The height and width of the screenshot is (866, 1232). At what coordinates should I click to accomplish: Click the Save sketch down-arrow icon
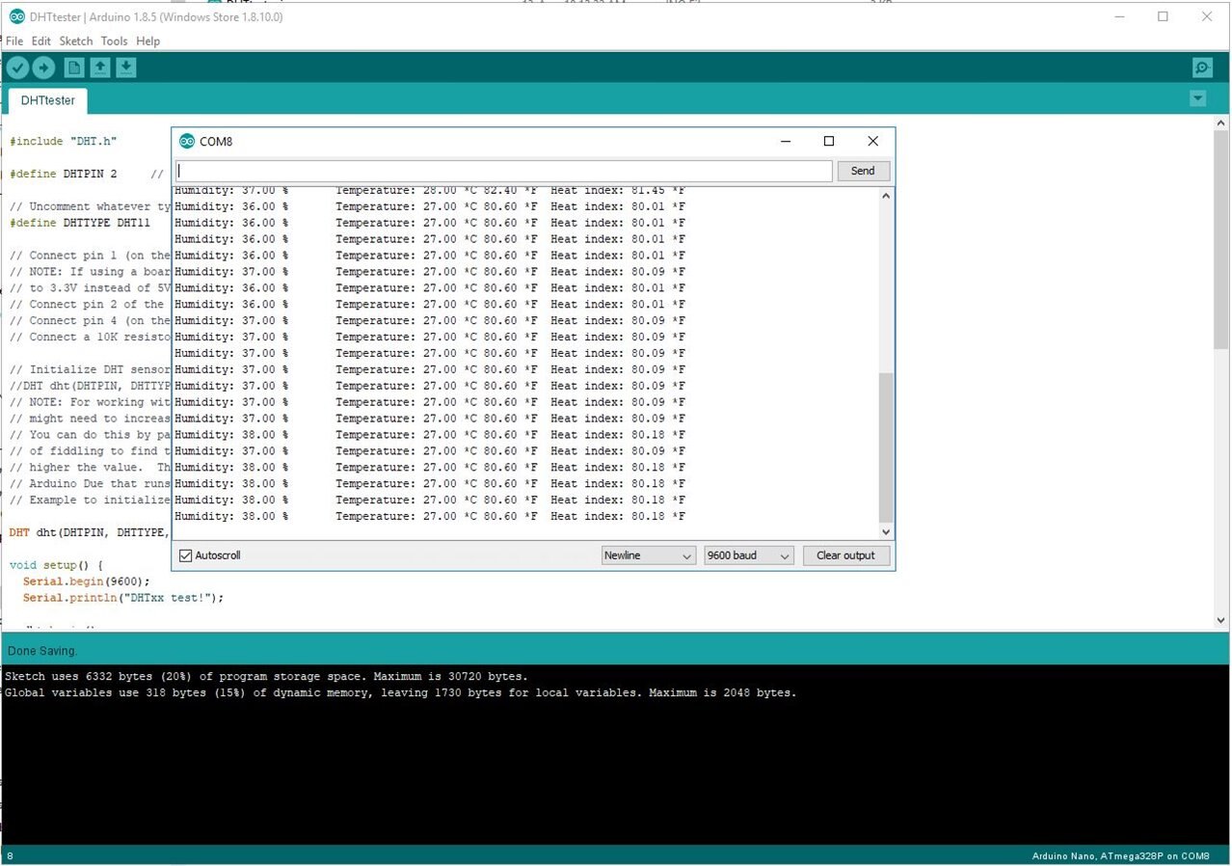(126, 68)
